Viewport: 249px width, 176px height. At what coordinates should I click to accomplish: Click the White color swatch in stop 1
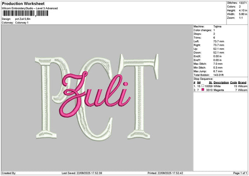203,86
